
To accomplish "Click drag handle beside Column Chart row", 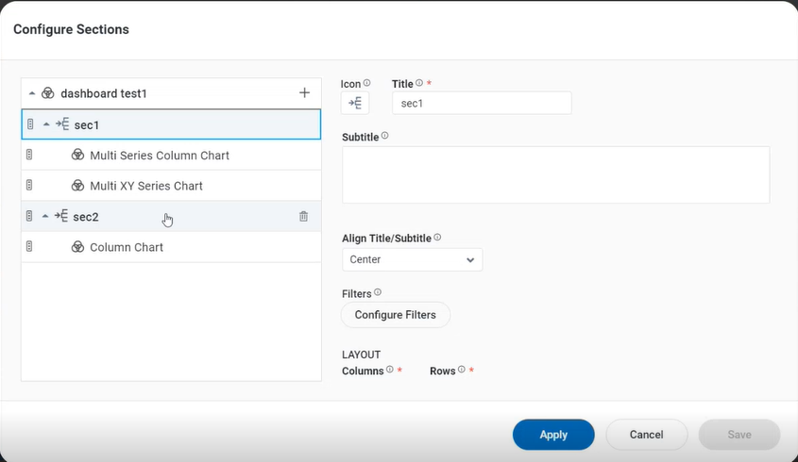I will coord(30,247).
